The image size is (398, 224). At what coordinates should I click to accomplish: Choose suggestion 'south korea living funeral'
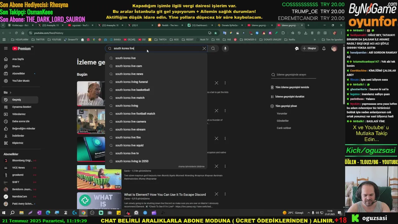(156, 82)
